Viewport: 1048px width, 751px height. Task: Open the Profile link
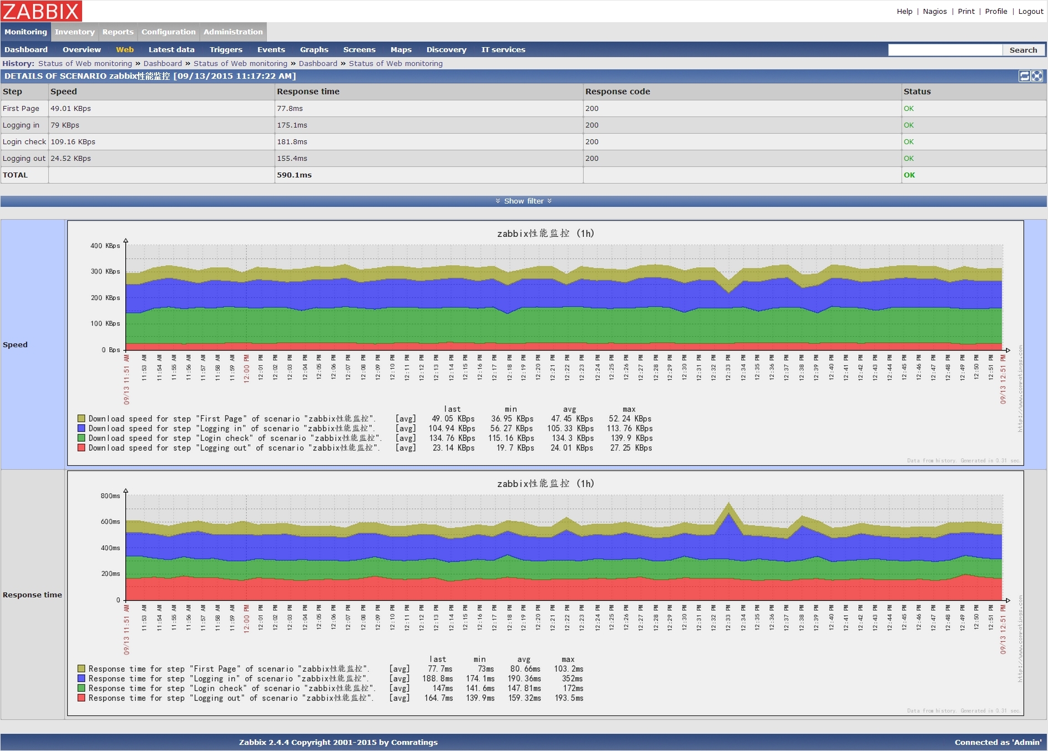996,11
